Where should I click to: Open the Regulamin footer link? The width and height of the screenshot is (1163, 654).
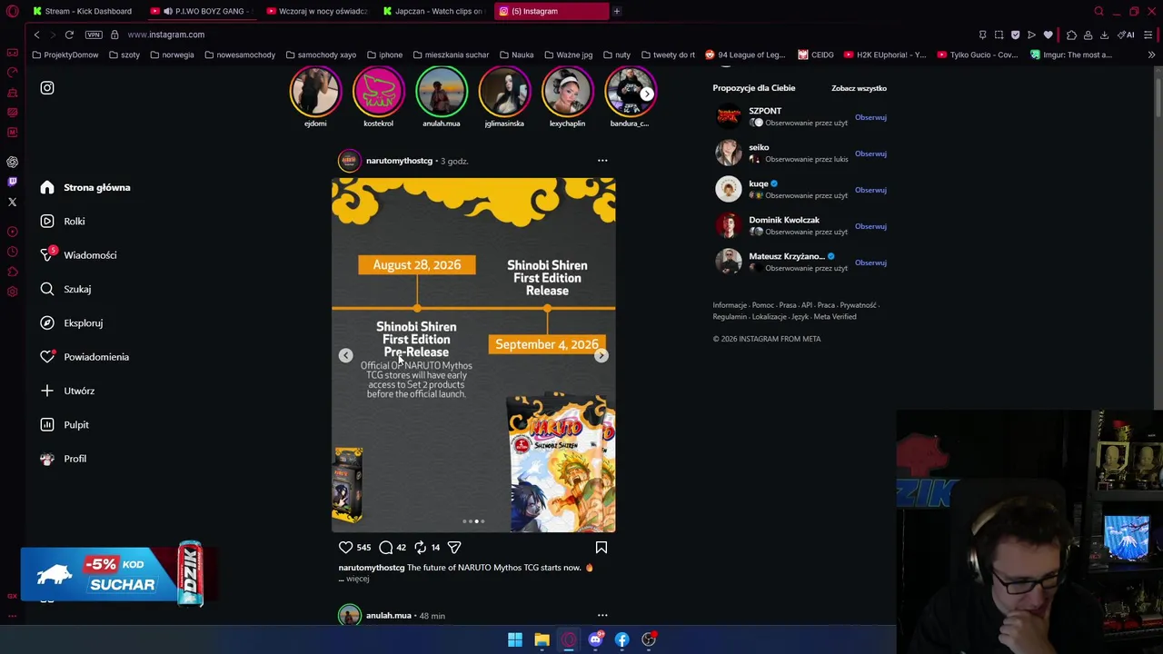coord(730,317)
